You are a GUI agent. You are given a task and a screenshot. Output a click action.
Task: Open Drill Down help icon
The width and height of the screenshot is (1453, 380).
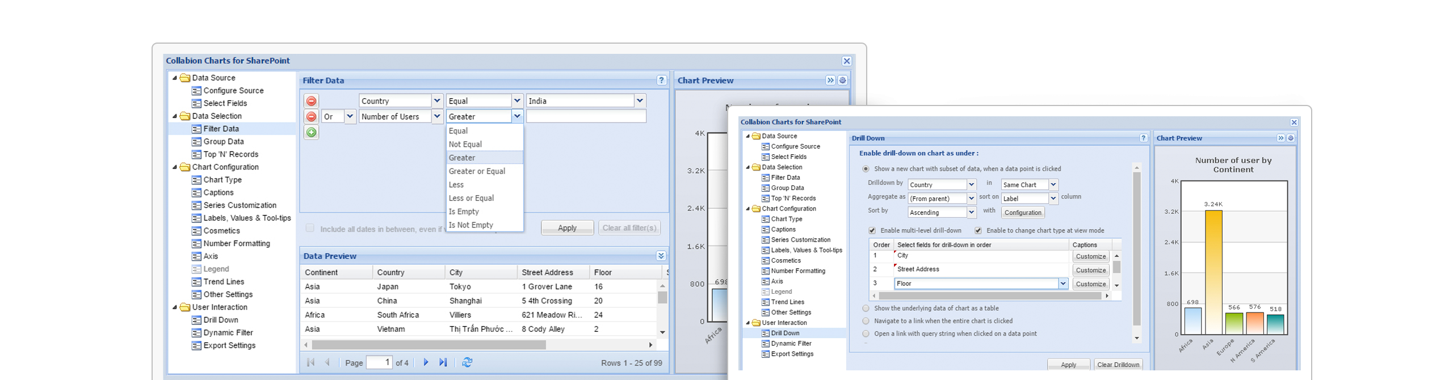(x=1144, y=138)
